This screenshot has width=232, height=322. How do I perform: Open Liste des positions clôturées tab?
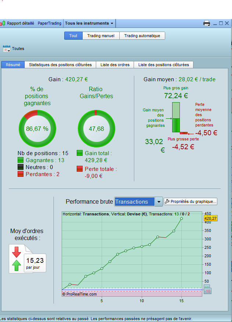coord(163,65)
